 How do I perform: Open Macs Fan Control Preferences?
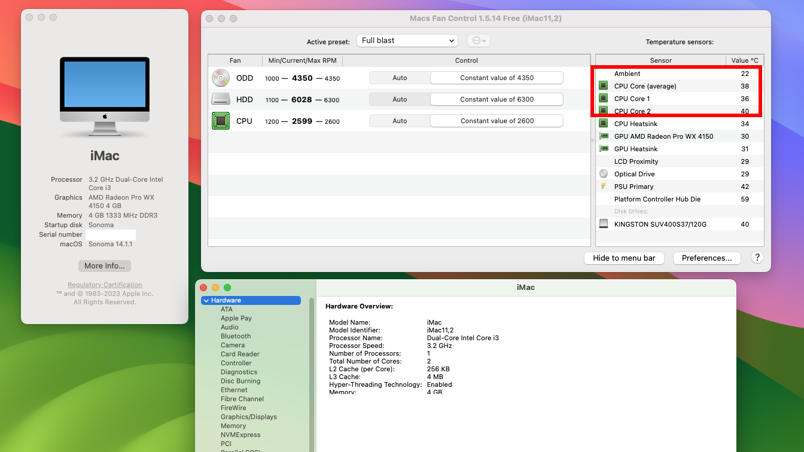[x=707, y=258]
